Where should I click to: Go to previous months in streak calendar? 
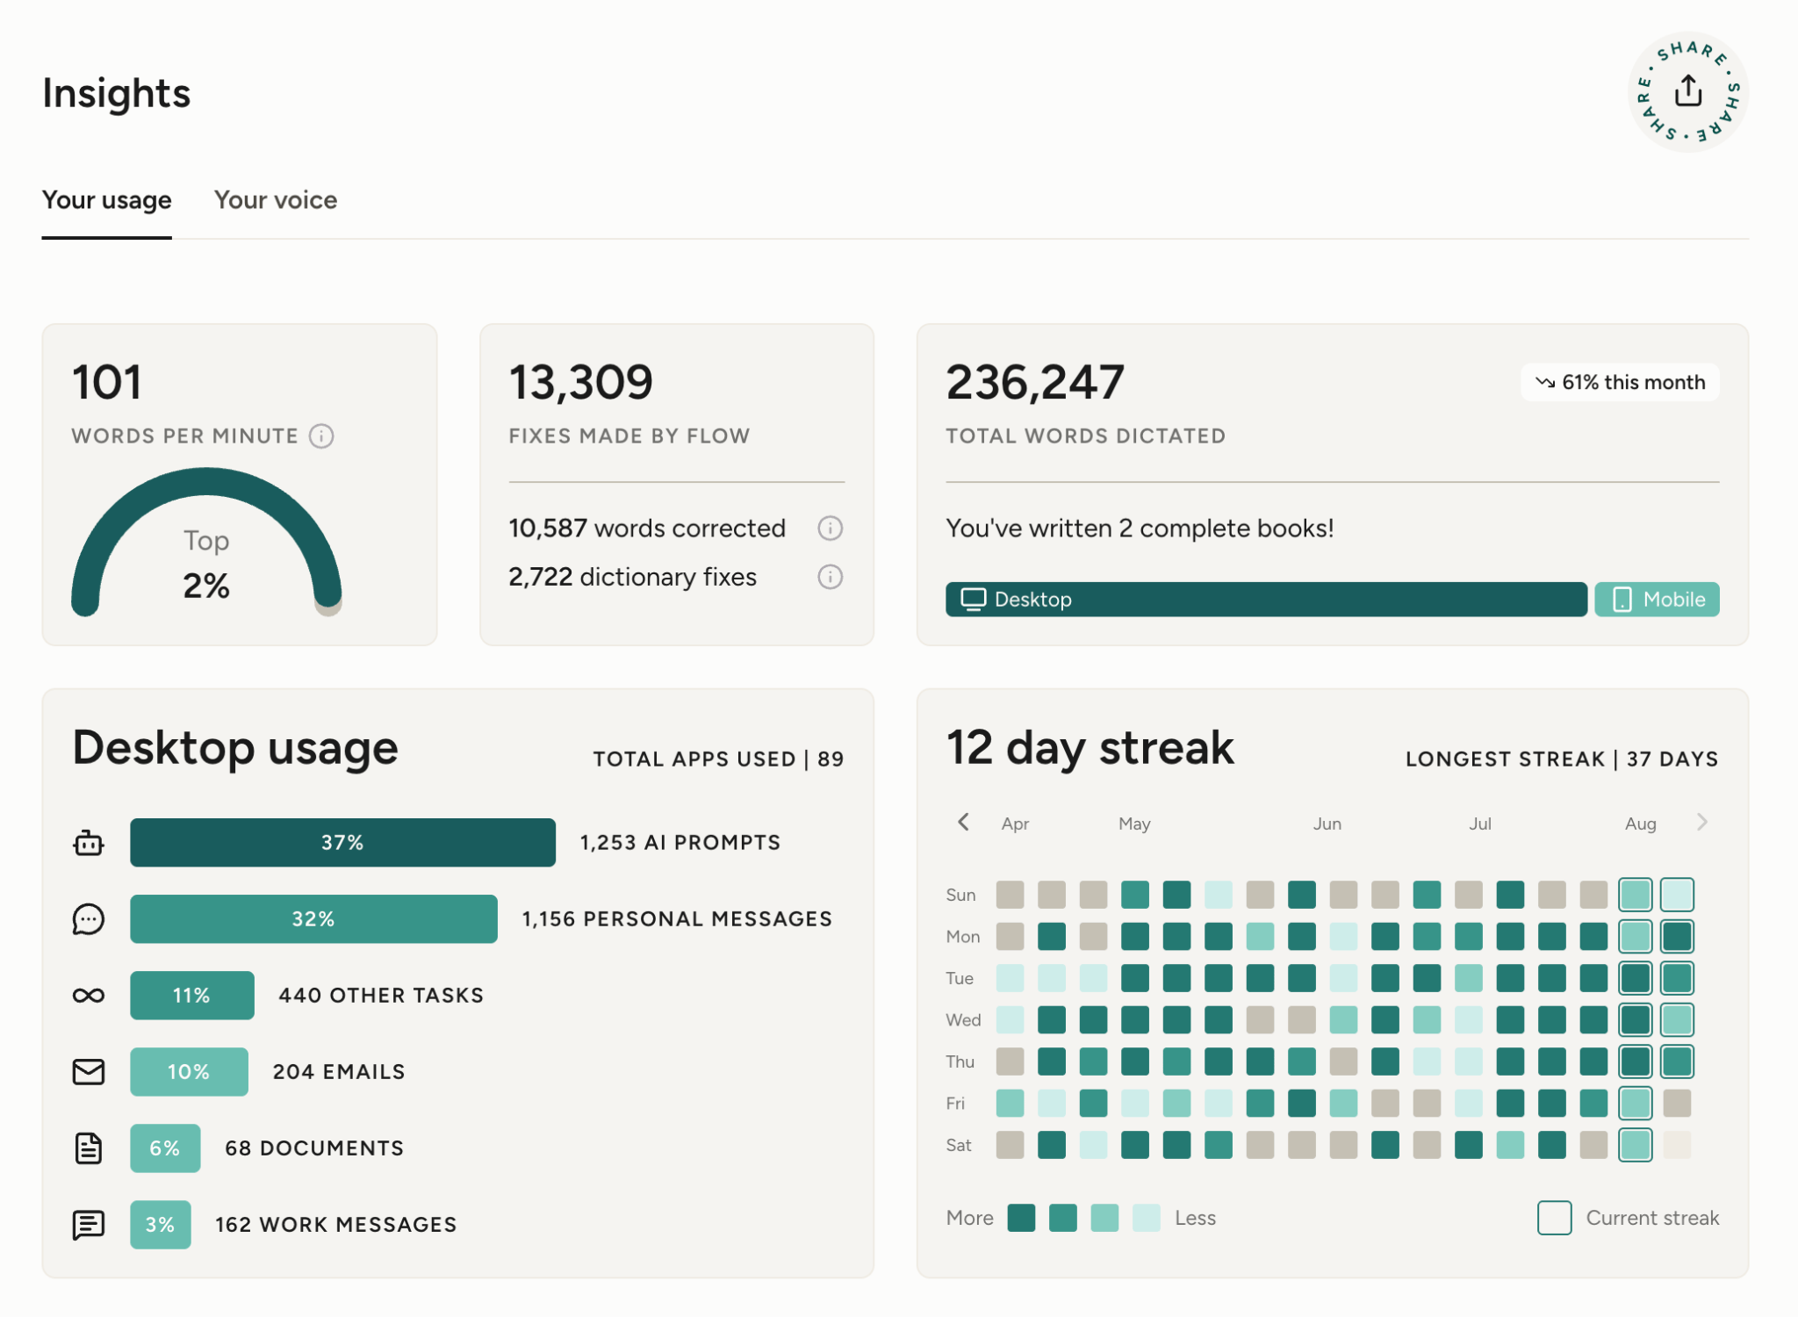[x=963, y=822]
